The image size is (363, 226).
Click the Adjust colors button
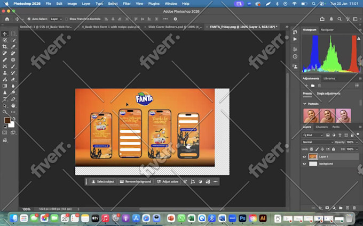tap(168, 182)
